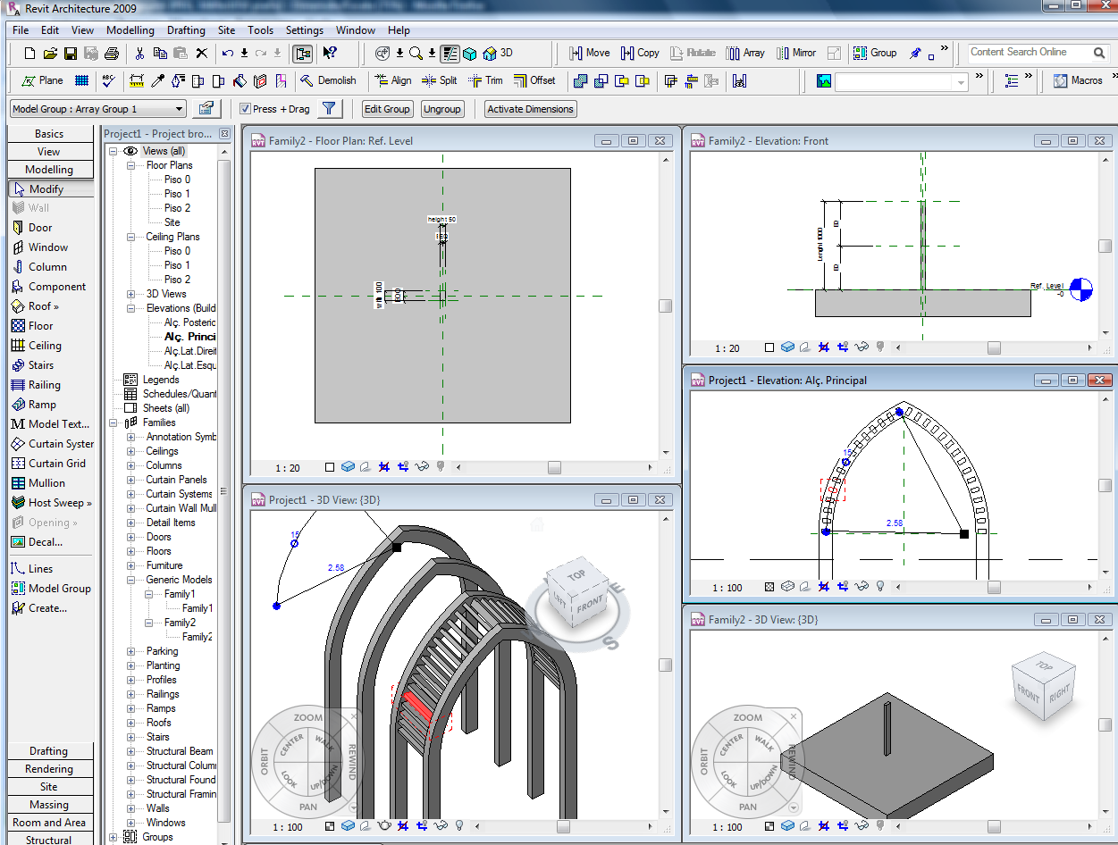
Task: Click FRONT face on the ViewCube
Action: tap(589, 605)
